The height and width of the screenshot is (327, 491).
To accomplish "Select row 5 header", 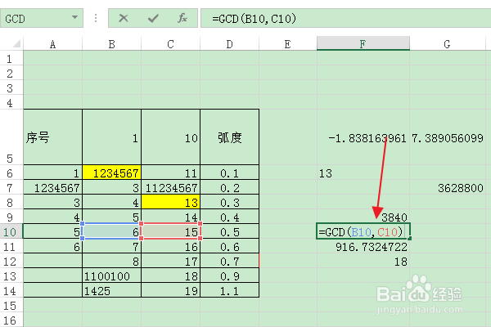I will pyautogui.click(x=11, y=137).
